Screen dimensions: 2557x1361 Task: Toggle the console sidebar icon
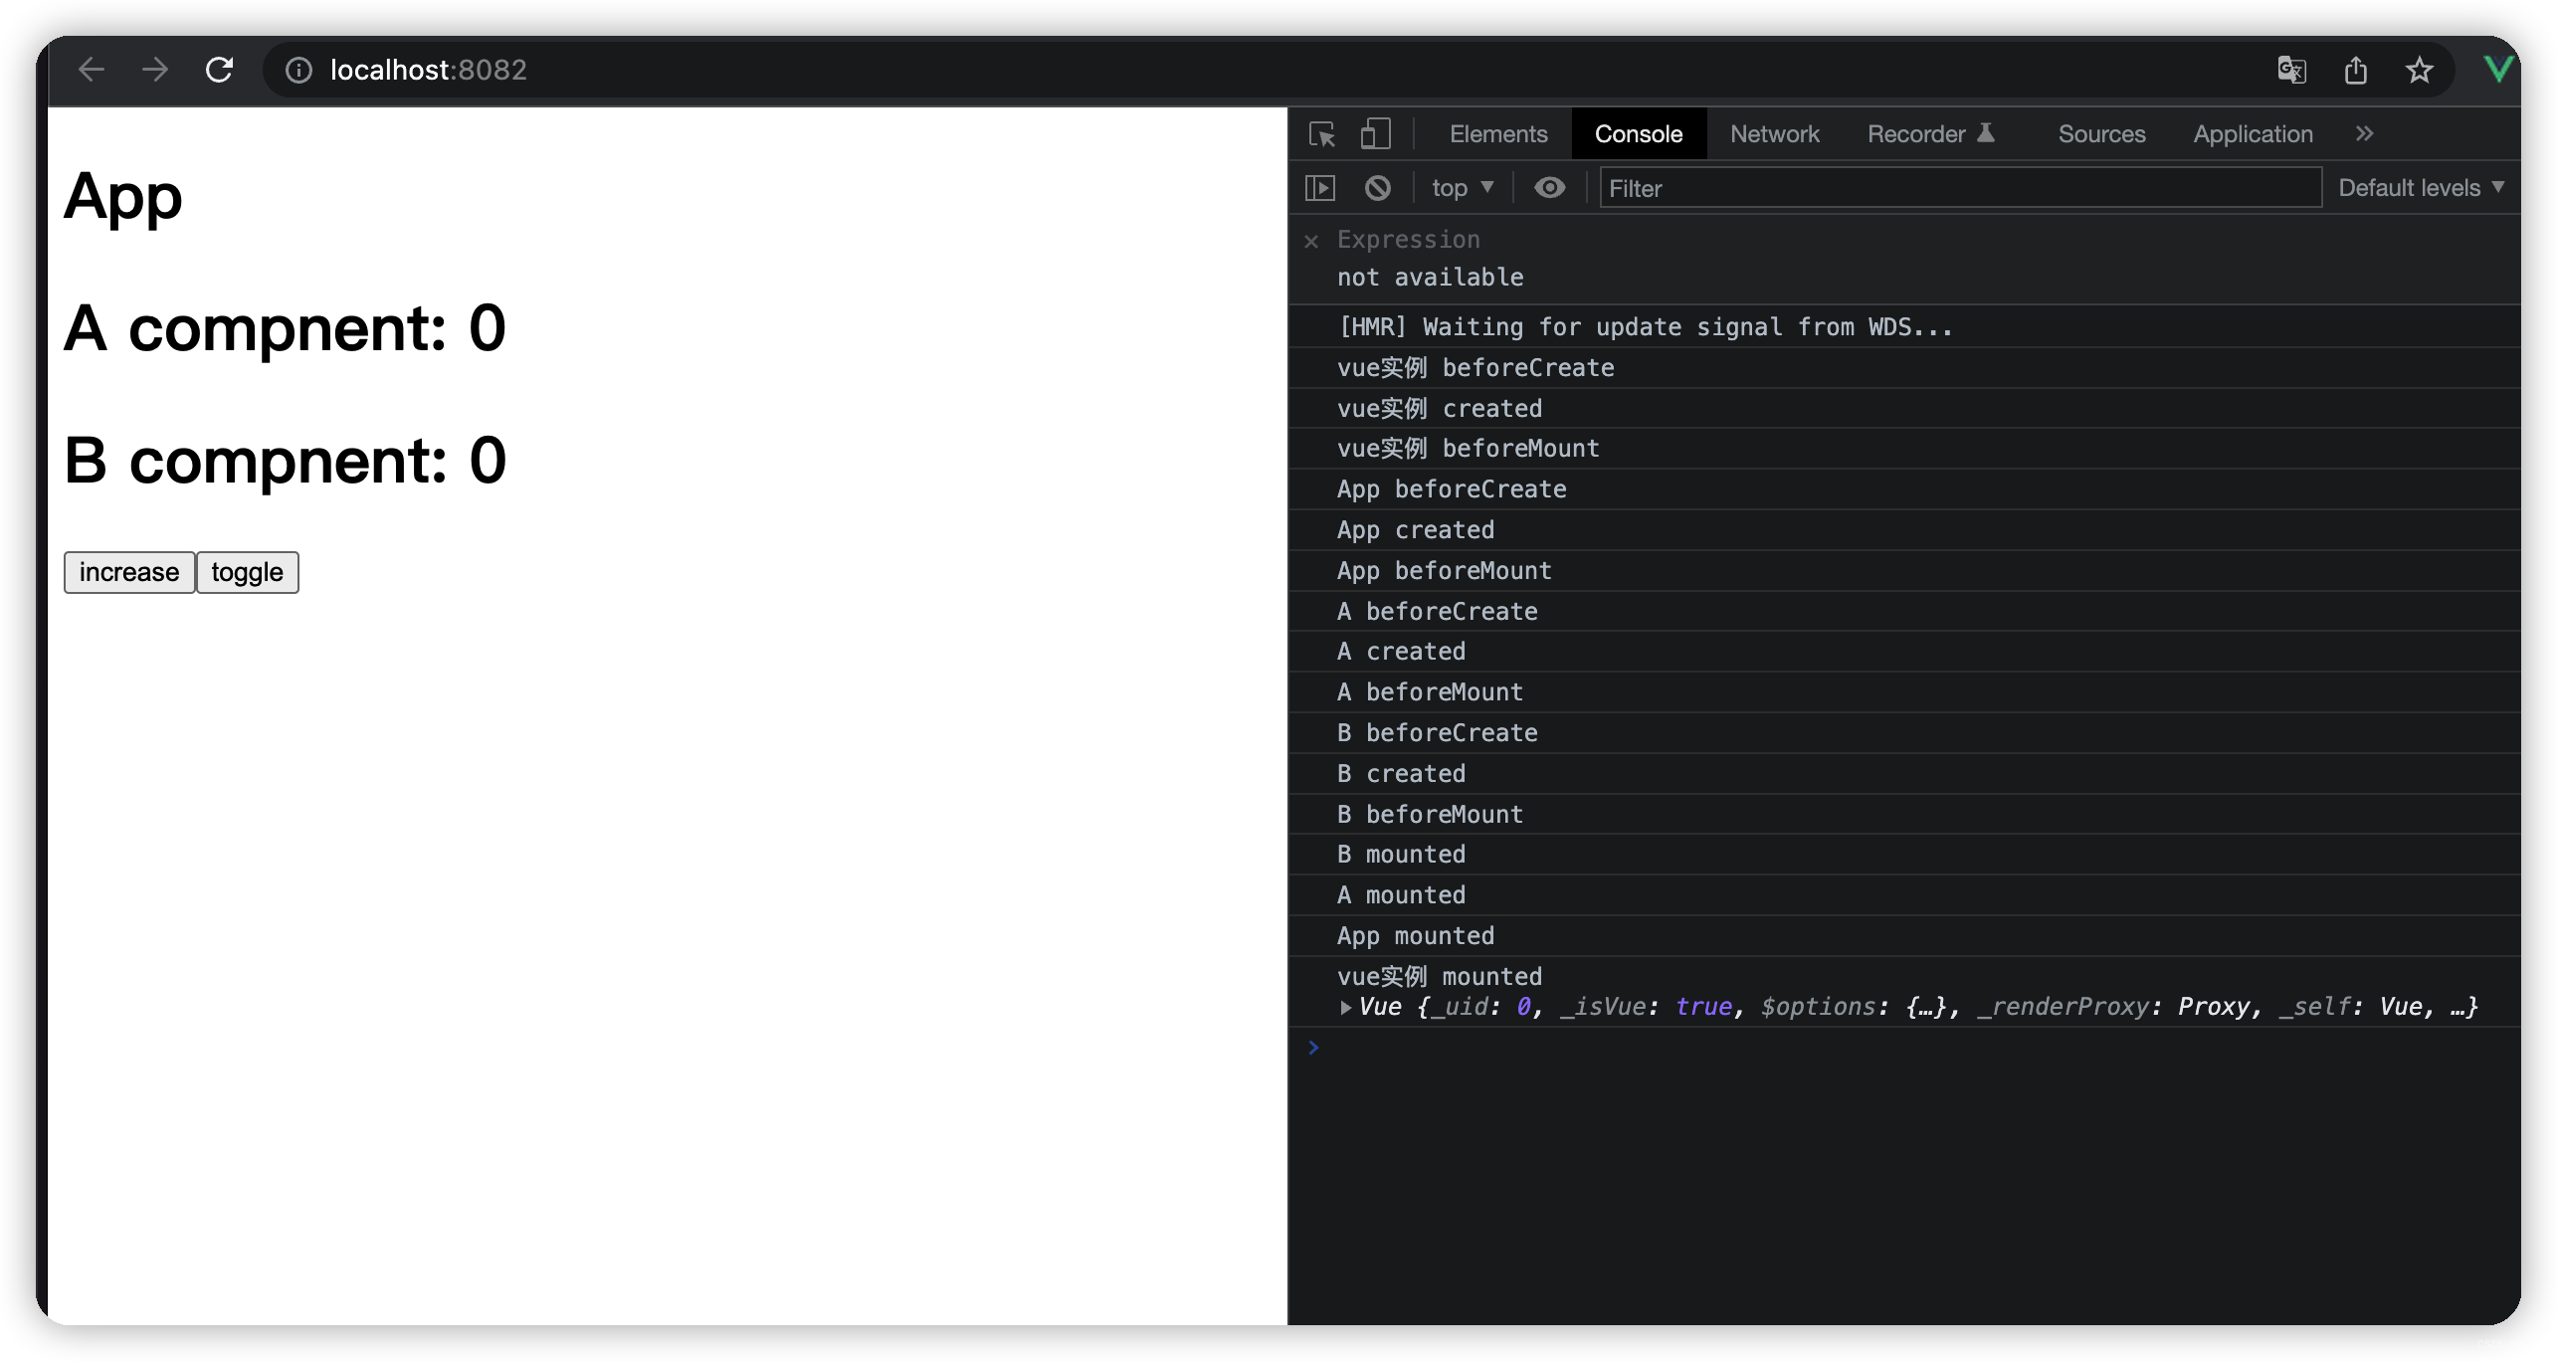click(1319, 188)
